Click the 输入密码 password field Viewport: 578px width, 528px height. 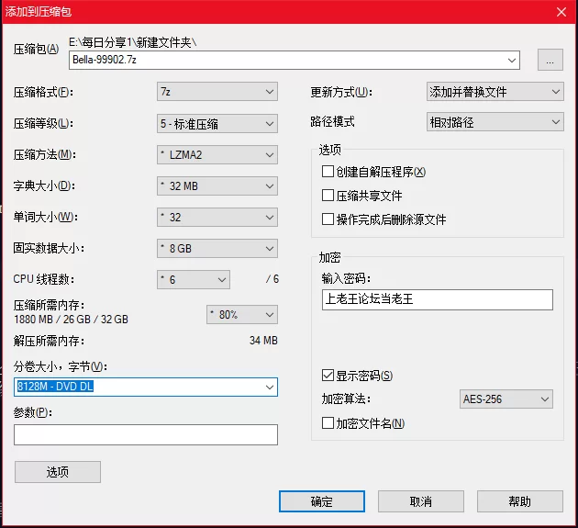point(438,299)
